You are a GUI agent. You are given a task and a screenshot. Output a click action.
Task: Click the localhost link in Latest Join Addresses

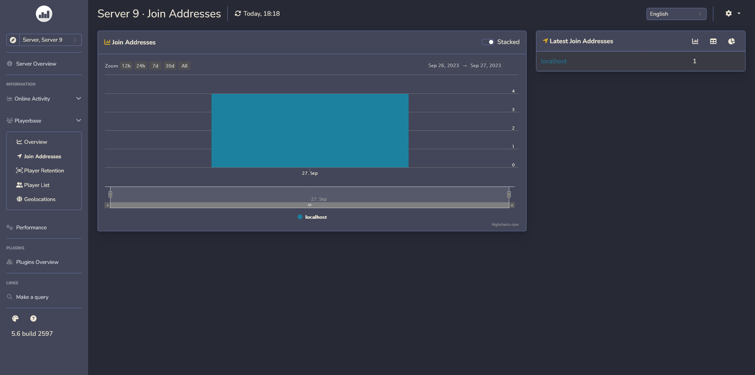[554, 61]
